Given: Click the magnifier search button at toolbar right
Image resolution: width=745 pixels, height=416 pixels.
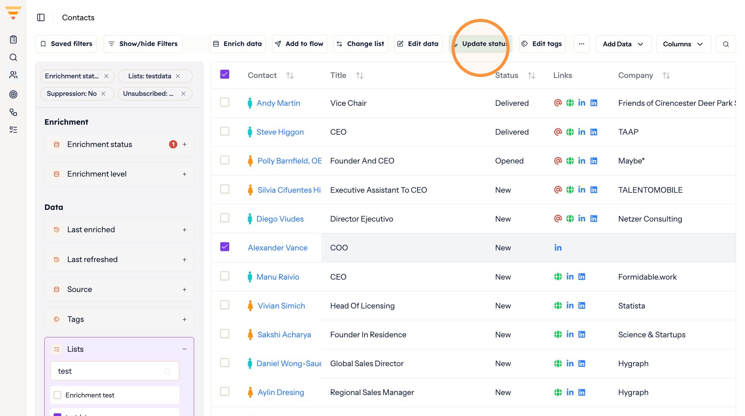Looking at the screenshot, I should click(726, 44).
